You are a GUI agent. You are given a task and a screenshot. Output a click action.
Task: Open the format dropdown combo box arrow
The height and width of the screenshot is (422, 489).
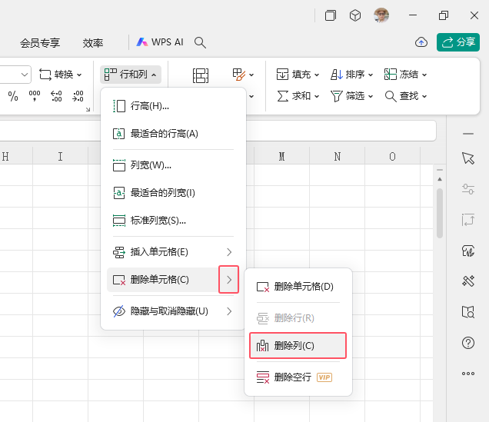(25, 75)
